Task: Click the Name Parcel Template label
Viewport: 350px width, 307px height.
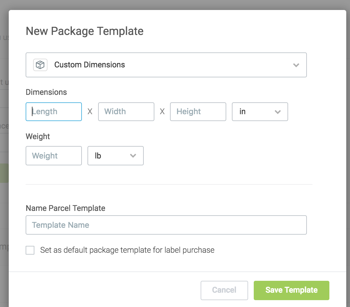Action: pyautogui.click(x=65, y=208)
